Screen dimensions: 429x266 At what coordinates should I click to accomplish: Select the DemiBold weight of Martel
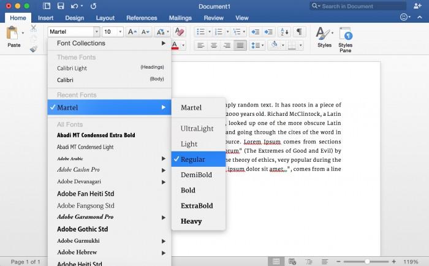tap(199, 175)
